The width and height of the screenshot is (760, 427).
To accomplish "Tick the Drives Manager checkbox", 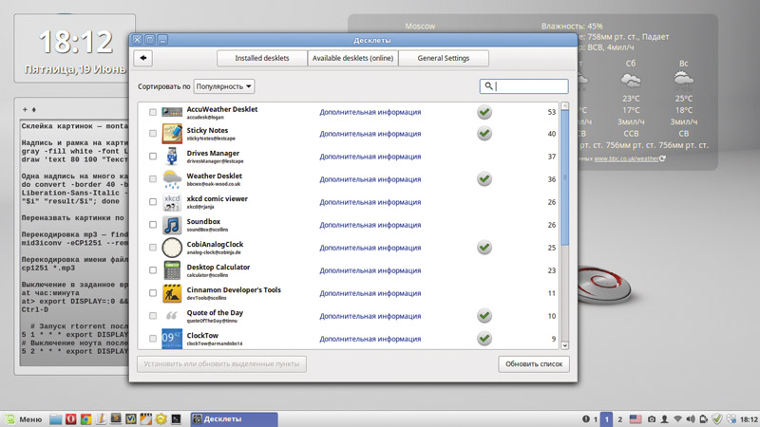I will coord(153,157).
